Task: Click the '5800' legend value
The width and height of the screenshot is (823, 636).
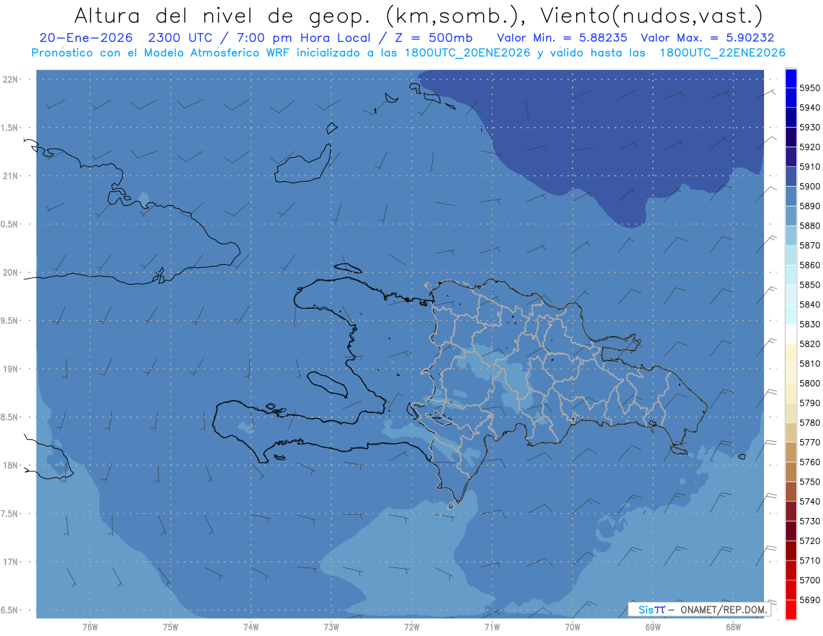Action: click(x=810, y=383)
